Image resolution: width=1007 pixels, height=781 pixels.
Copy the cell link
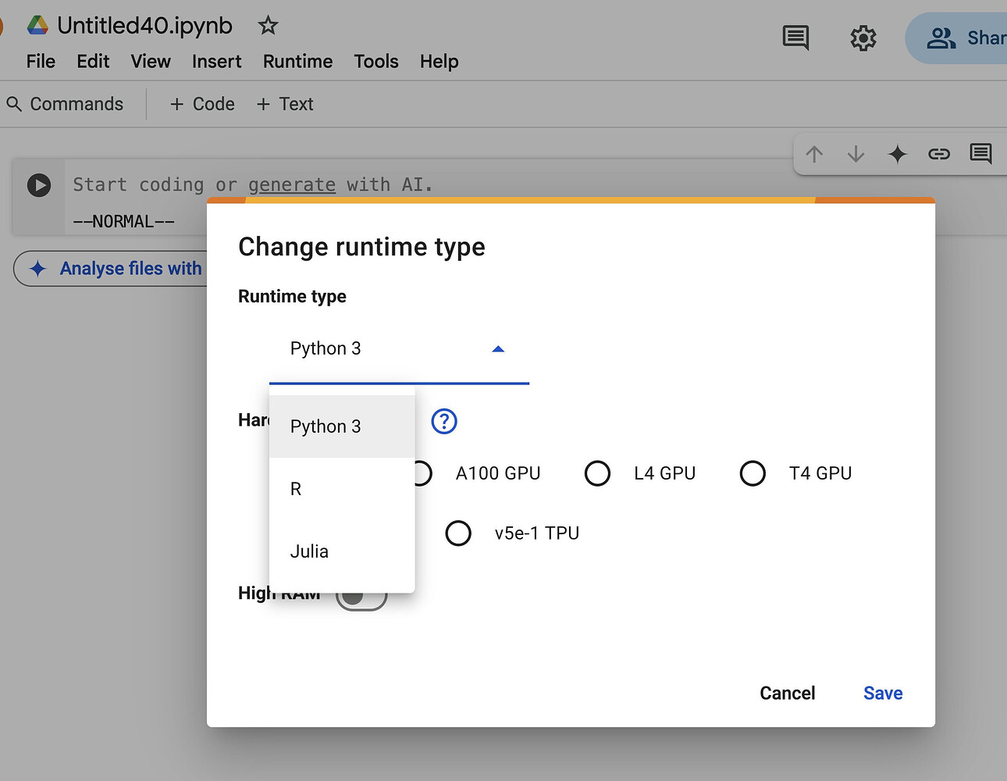pos(939,154)
